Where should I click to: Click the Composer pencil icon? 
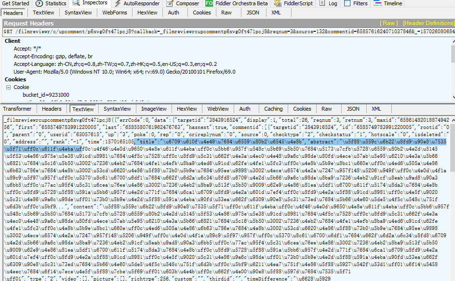pyautogui.click(x=170, y=3)
